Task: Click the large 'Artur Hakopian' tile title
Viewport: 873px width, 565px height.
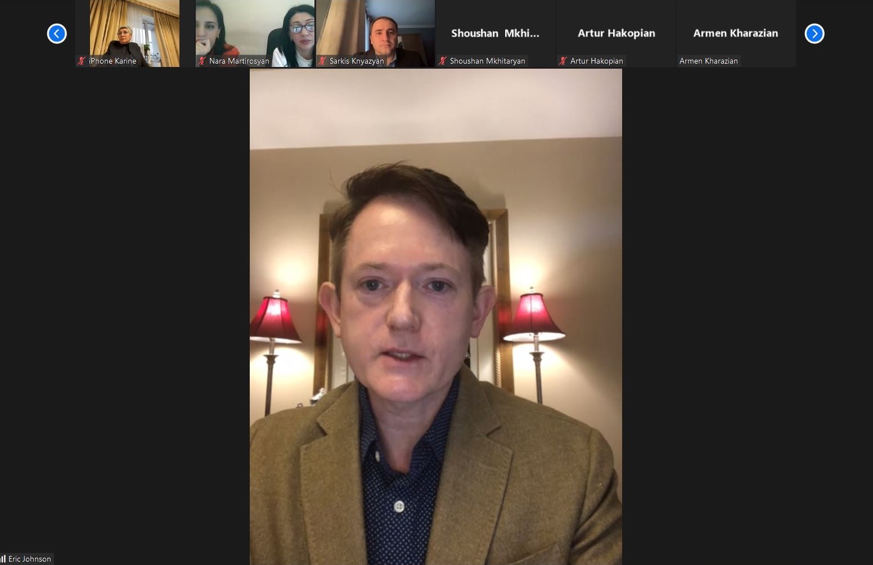Action: tap(616, 33)
